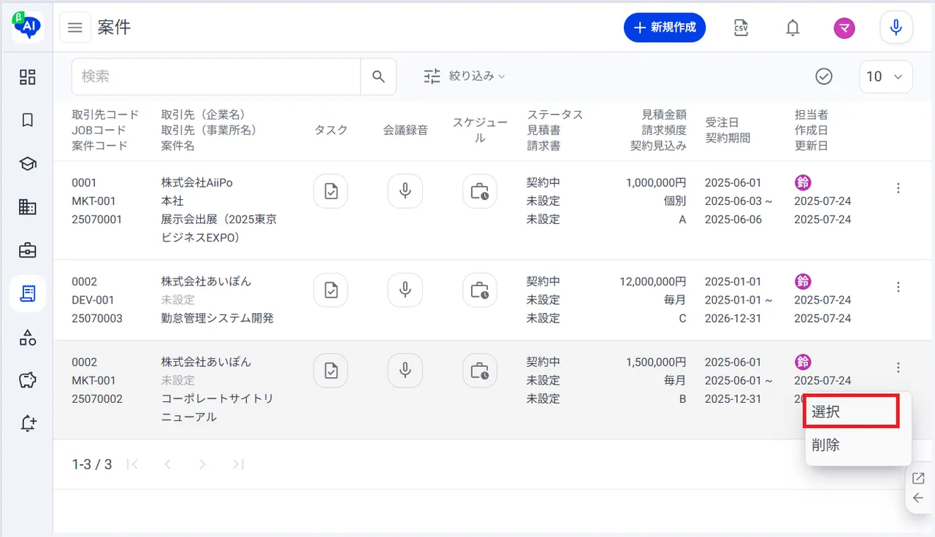The width and height of the screenshot is (935, 537).
Task: Open the hamburger navigation menu
Action: (75, 28)
